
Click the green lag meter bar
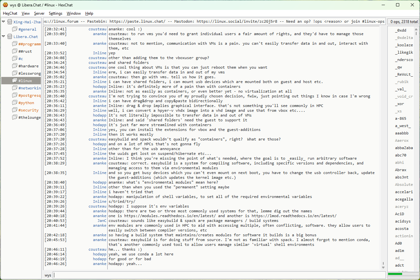(395, 274)
